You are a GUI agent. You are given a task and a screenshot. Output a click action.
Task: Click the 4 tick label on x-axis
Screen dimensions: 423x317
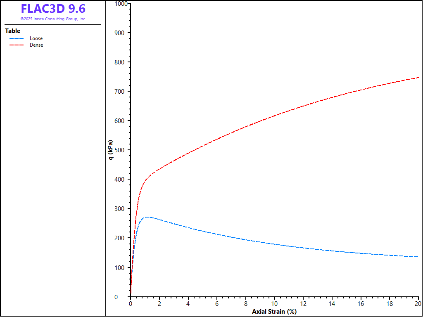tap(188, 304)
